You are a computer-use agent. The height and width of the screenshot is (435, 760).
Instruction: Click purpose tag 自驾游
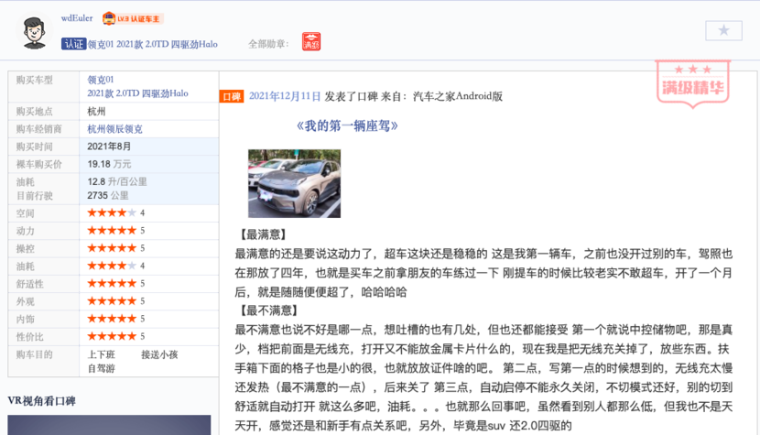coord(102,368)
